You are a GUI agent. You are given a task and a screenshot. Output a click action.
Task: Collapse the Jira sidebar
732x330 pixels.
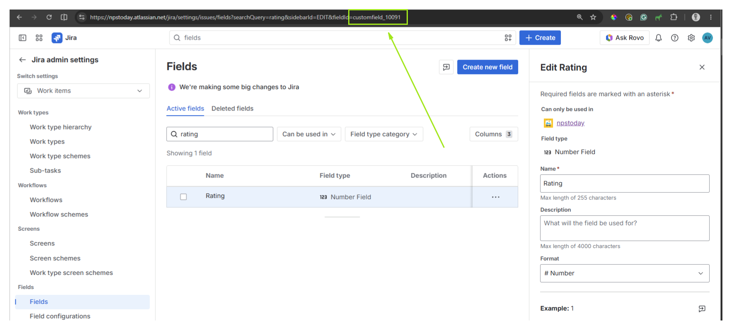click(x=22, y=38)
